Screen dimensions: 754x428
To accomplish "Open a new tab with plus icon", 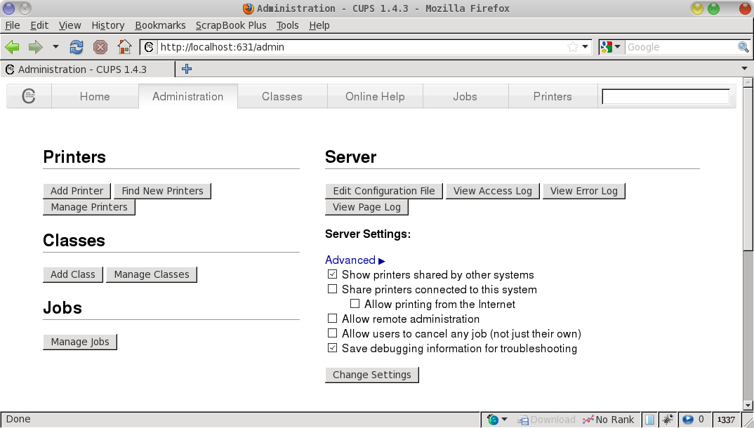I will (187, 69).
